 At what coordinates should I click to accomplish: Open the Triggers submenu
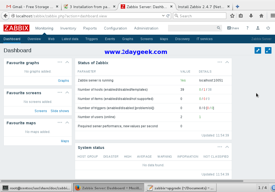coord(92,39)
